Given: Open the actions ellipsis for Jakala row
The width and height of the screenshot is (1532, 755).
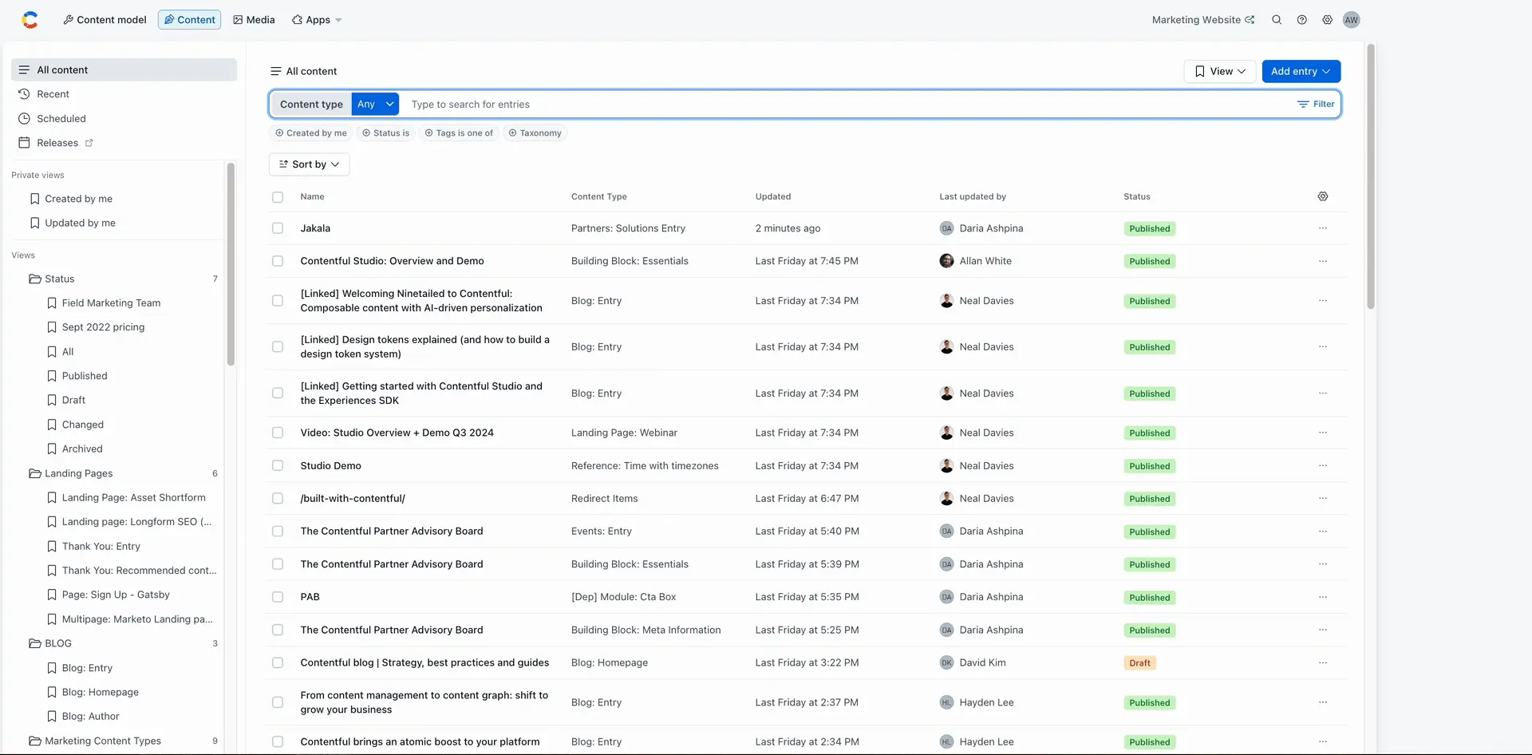Looking at the screenshot, I should point(1323,228).
